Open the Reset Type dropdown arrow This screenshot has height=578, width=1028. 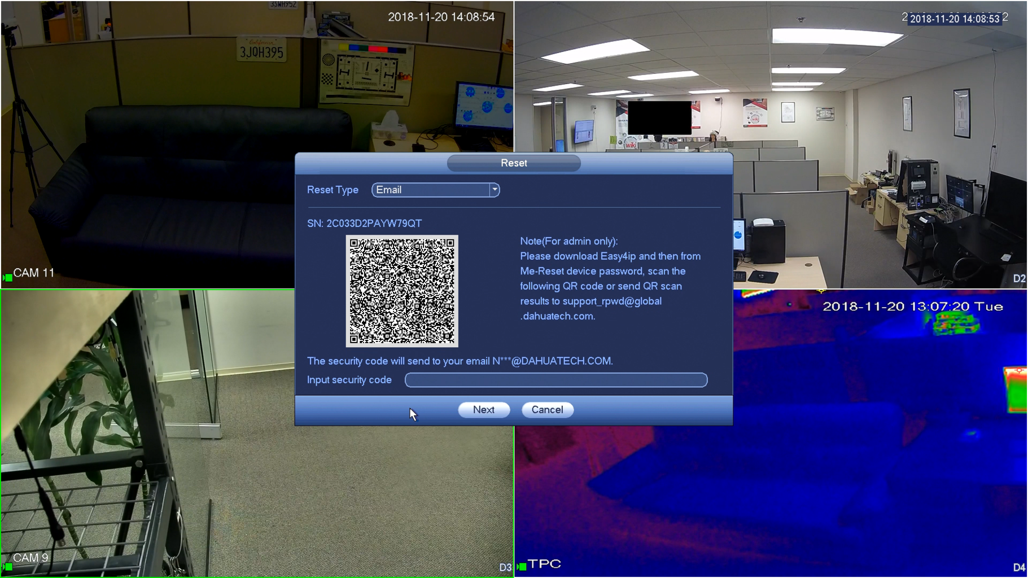tap(495, 190)
